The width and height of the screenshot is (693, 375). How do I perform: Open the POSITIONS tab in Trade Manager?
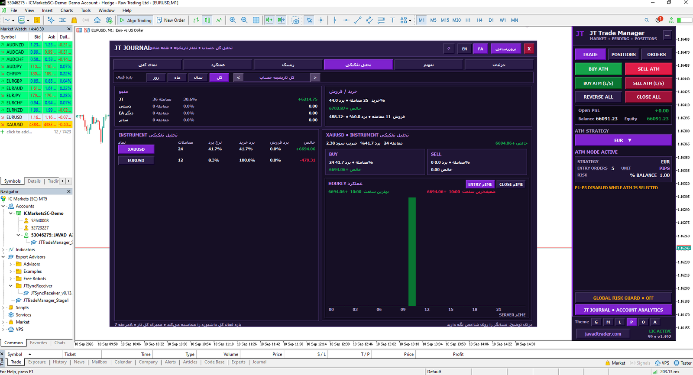click(623, 55)
